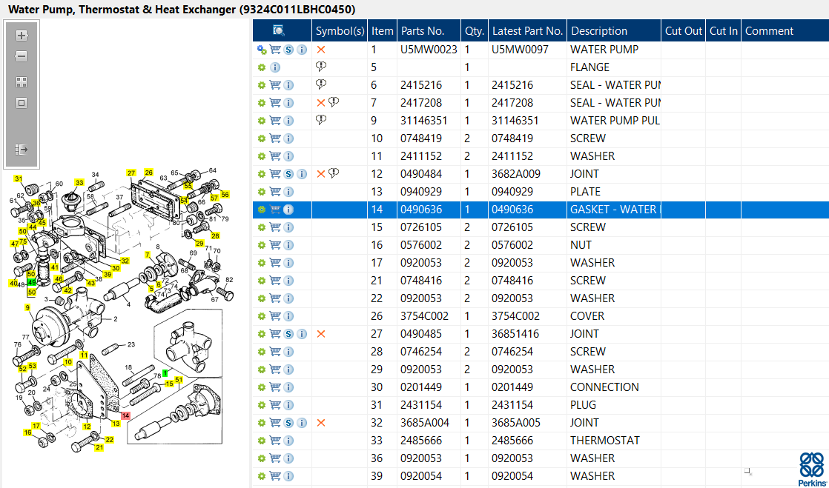Click yellow callout 31 in the diagram
The height and width of the screenshot is (488, 829).
pyautogui.click(x=19, y=178)
